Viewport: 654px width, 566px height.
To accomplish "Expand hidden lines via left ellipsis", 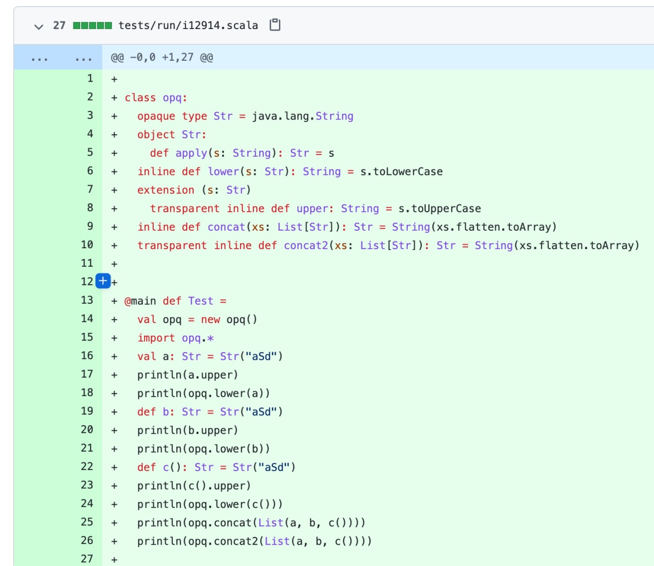I will [39, 58].
